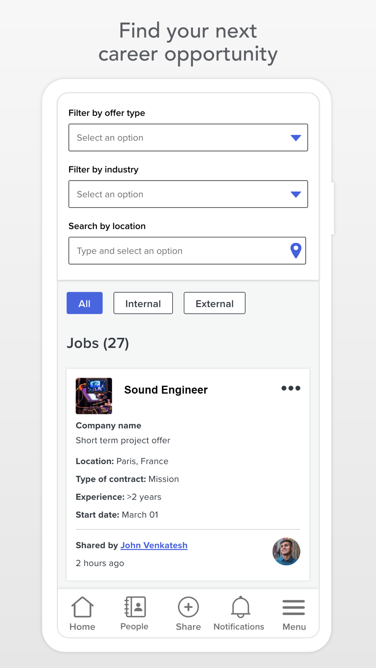
Task: Open the Home tab icon
Action: click(82, 607)
